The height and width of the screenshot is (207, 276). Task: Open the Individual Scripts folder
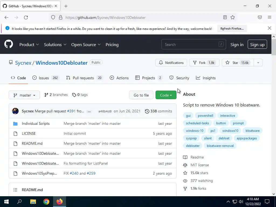36,123
